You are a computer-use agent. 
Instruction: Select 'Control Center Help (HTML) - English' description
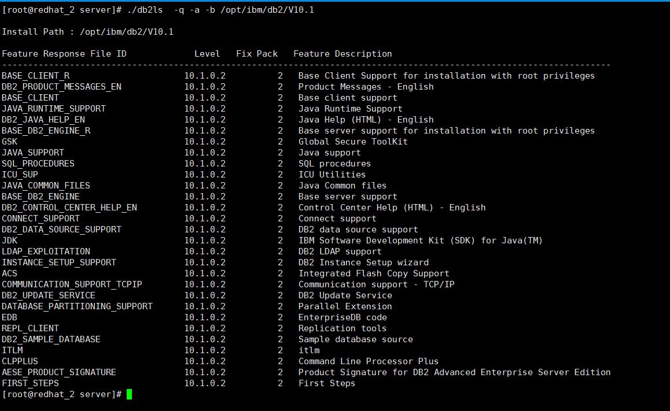[x=392, y=208]
